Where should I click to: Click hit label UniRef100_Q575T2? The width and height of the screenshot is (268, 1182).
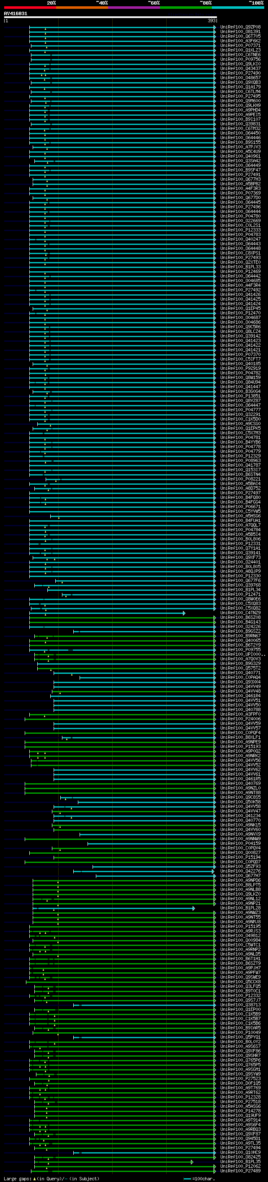tap(240, 668)
